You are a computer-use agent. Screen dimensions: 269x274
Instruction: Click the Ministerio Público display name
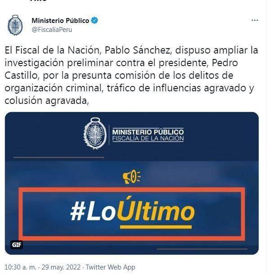[x=60, y=21]
